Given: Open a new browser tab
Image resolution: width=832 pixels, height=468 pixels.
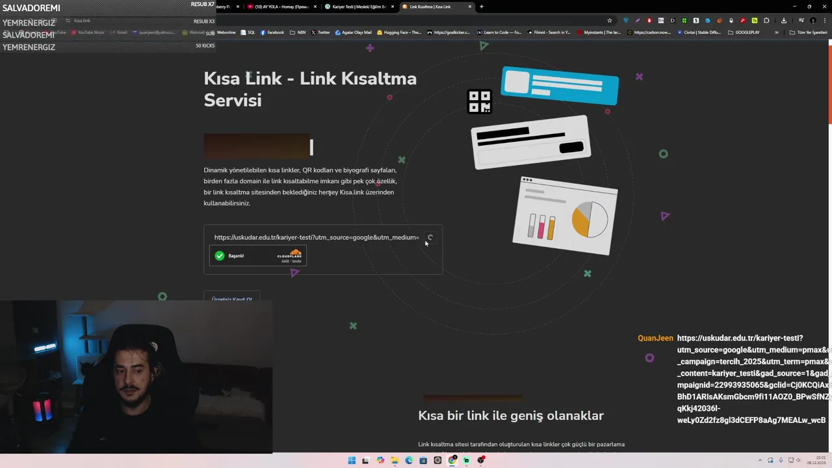Looking at the screenshot, I should 482,6.
